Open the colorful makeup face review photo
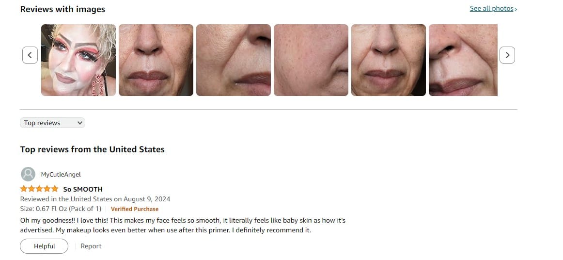 pos(78,60)
